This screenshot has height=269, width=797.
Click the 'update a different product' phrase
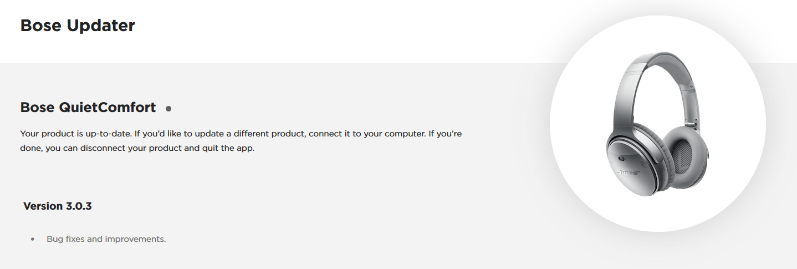pyautogui.click(x=251, y=134)
